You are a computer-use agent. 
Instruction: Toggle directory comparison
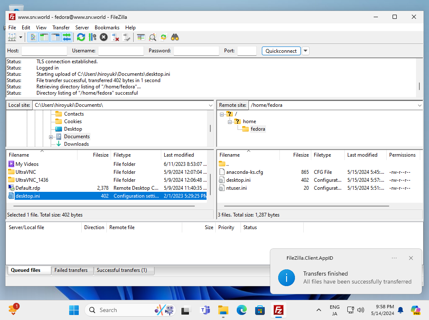pyautogui.click(x=152, y=37)
